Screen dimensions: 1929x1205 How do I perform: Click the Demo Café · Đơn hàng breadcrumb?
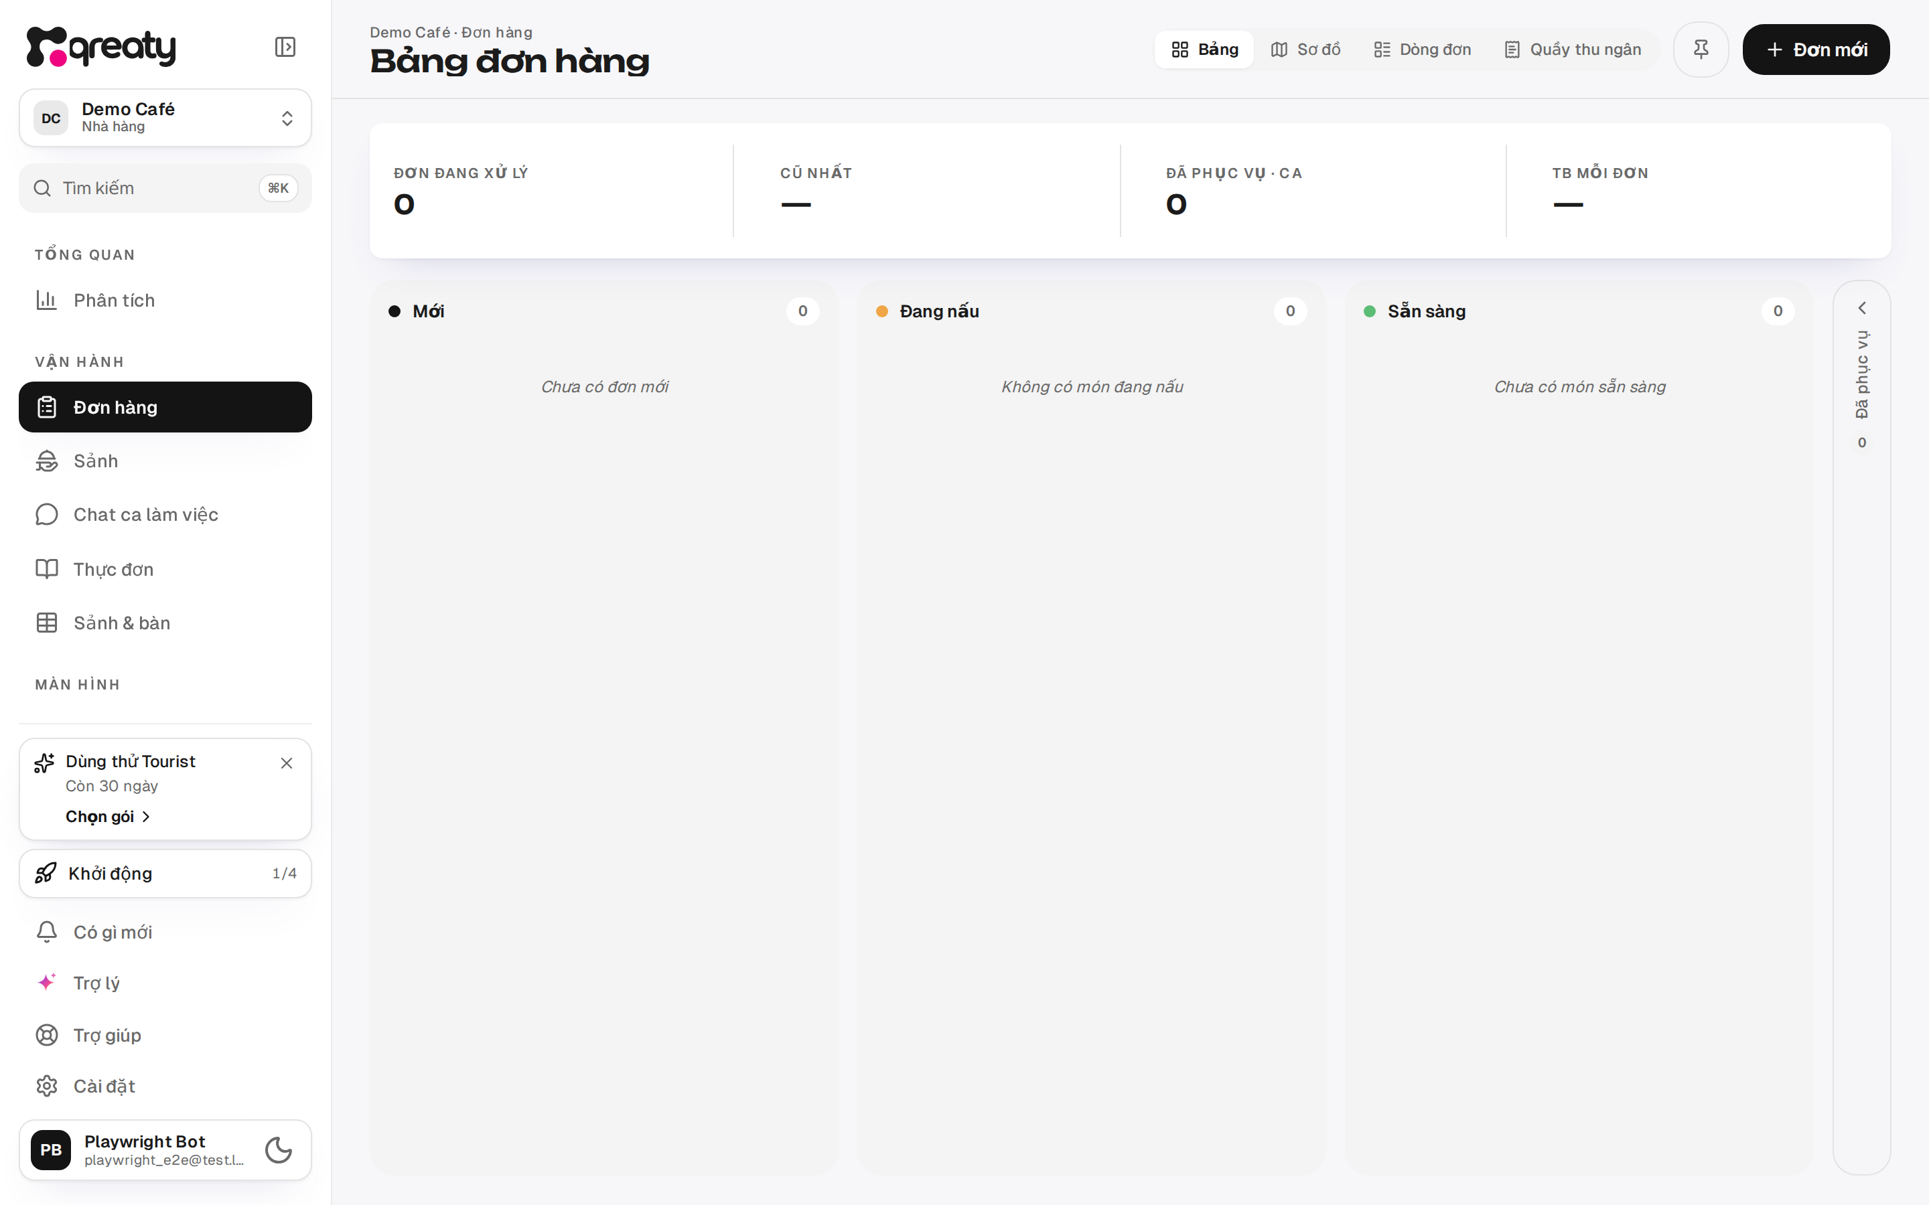[451, 33]
